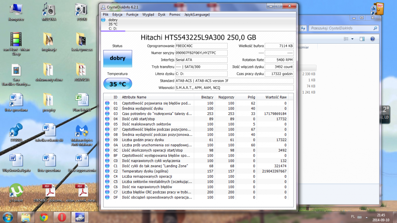Click the Rotation Rate 5400 RPM field

tap(279, 60)
